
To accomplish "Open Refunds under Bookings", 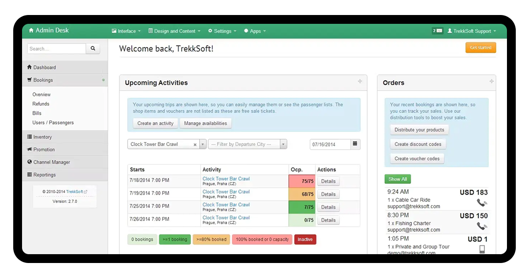I will pos(41,104).
